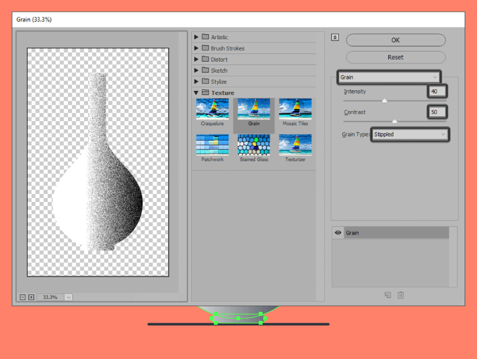
Task: Open the Distort folder icon
Action: (x=205, y=59)
